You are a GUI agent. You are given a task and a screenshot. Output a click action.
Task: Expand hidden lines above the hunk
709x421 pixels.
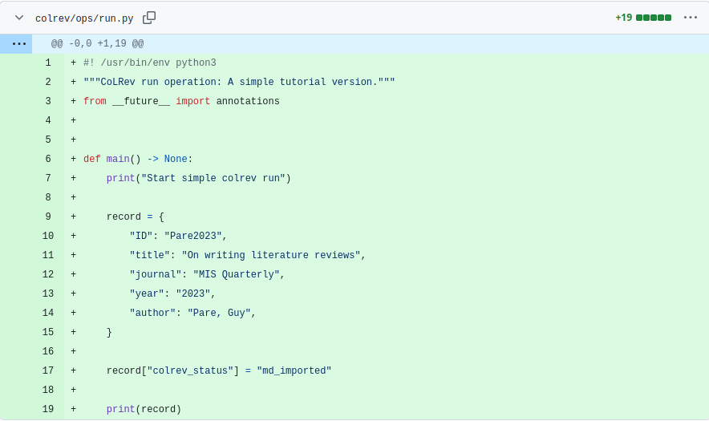[x=19, y=44]
